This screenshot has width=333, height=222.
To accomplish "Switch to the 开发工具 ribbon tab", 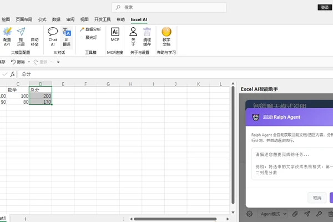I will coord(103,19).
